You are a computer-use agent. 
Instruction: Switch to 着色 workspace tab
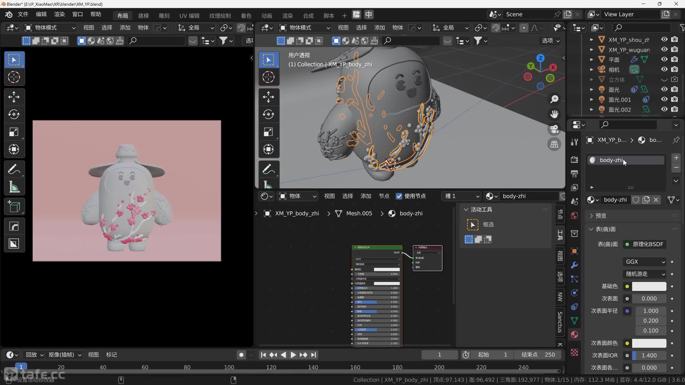pyautogui.click(x=246, y=15)
